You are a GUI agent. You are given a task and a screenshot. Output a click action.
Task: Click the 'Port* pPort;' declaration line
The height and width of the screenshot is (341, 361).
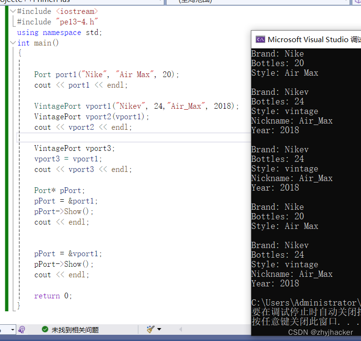[x=60, y=191]
